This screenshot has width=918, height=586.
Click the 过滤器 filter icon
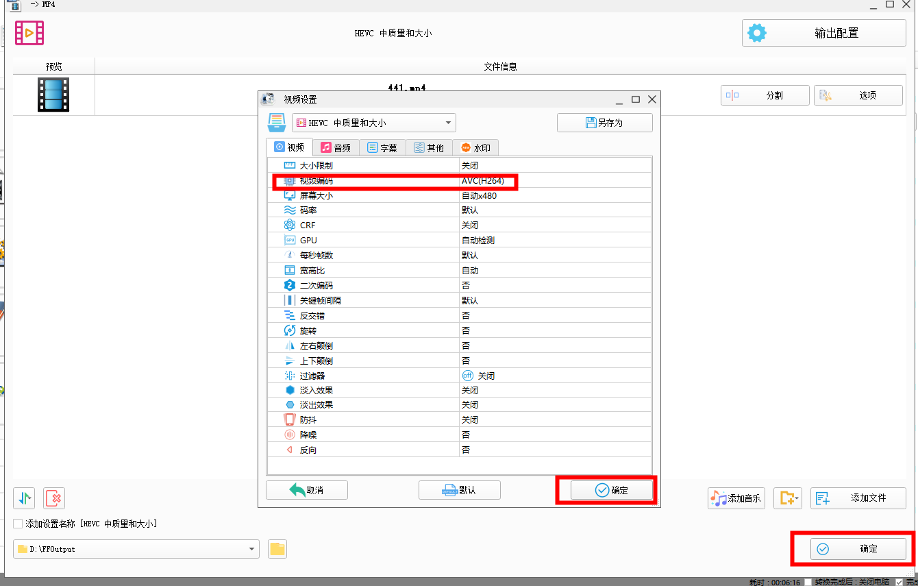289,376
